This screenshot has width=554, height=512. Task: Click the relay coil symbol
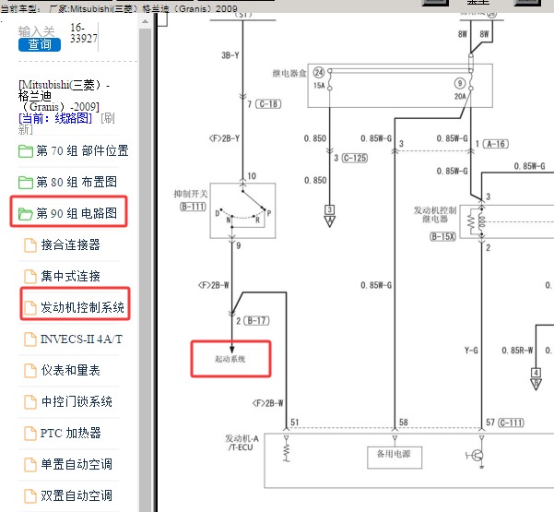[x=481, y=222]
